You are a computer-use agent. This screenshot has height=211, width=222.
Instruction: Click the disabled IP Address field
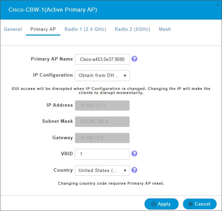click(102, 105)
